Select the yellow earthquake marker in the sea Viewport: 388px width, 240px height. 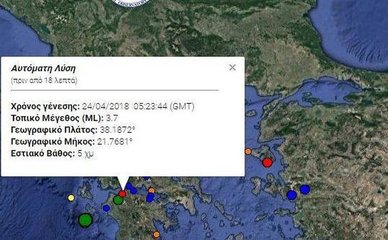[x=71, y=198]
